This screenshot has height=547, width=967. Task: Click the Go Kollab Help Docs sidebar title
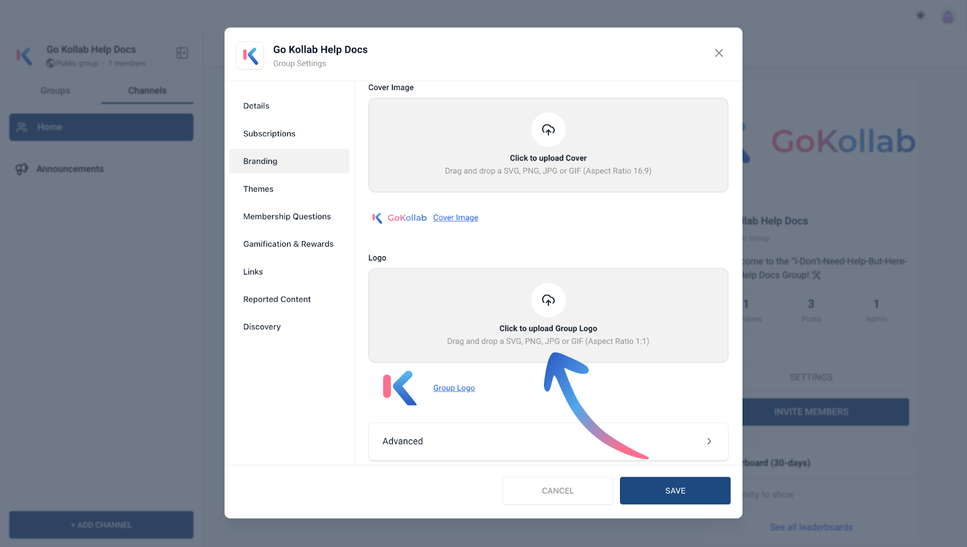(x=91, y=50)
